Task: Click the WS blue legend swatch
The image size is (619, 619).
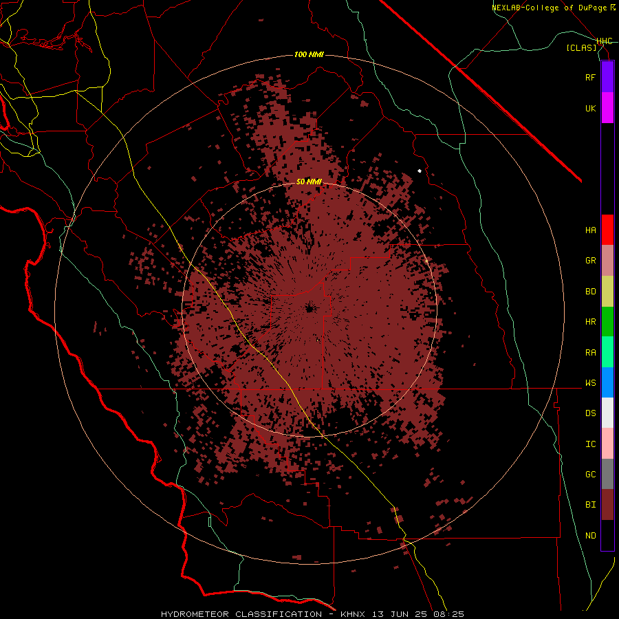Action: [x=607, y=382]
